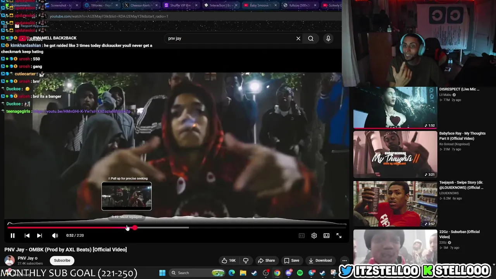496x279 pixels.
Task: Click the 'Ko Goloud (Kogoloud)' channel name
Action: [454, 144]
